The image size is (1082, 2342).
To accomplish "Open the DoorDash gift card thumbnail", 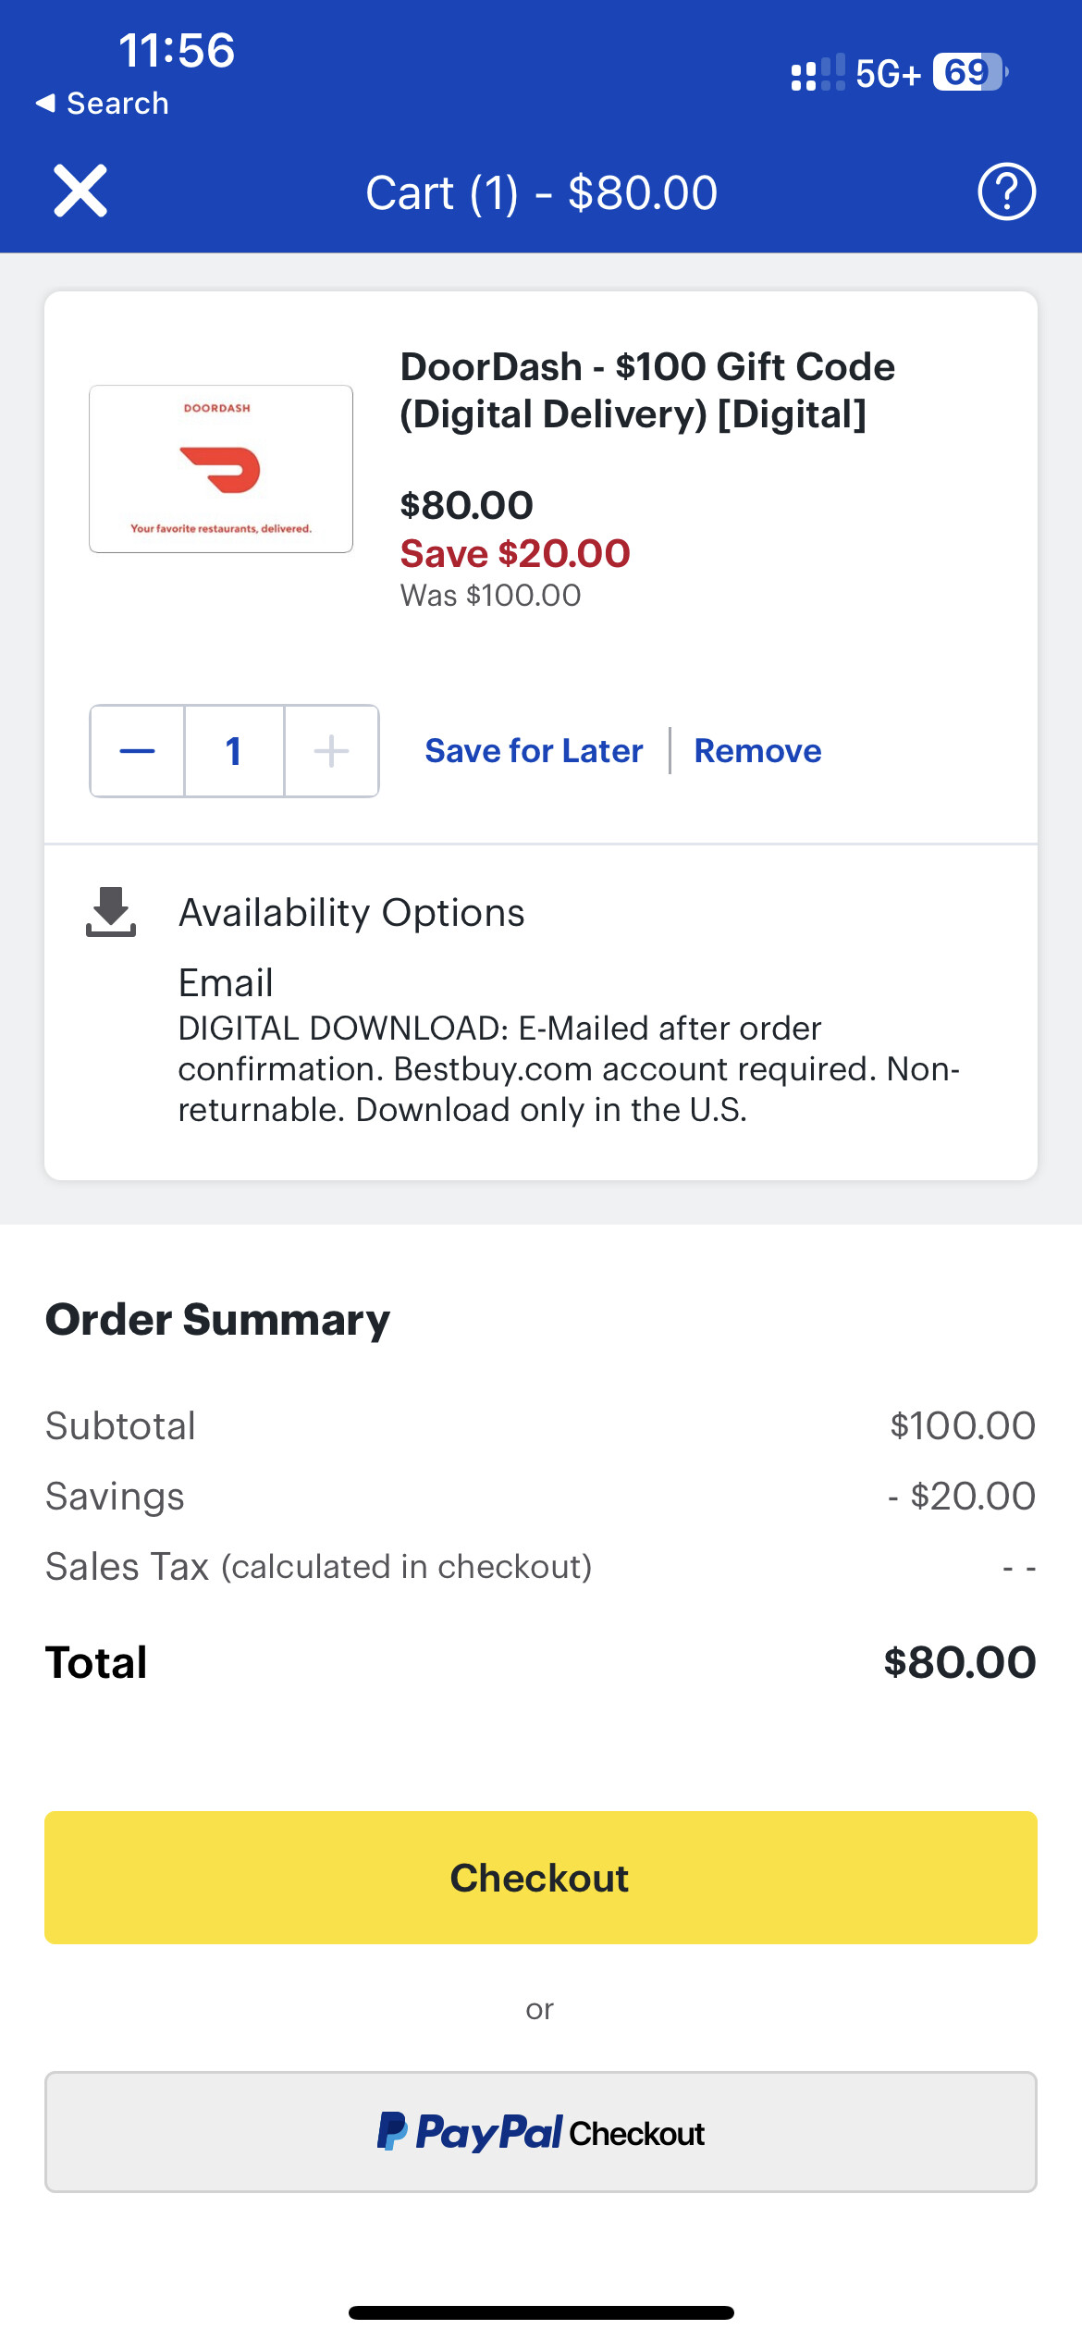I will (221, 469).
